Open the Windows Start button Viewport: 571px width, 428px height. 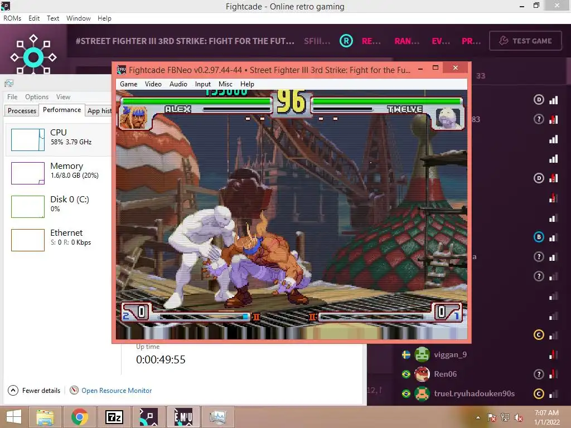pos(14,417)
